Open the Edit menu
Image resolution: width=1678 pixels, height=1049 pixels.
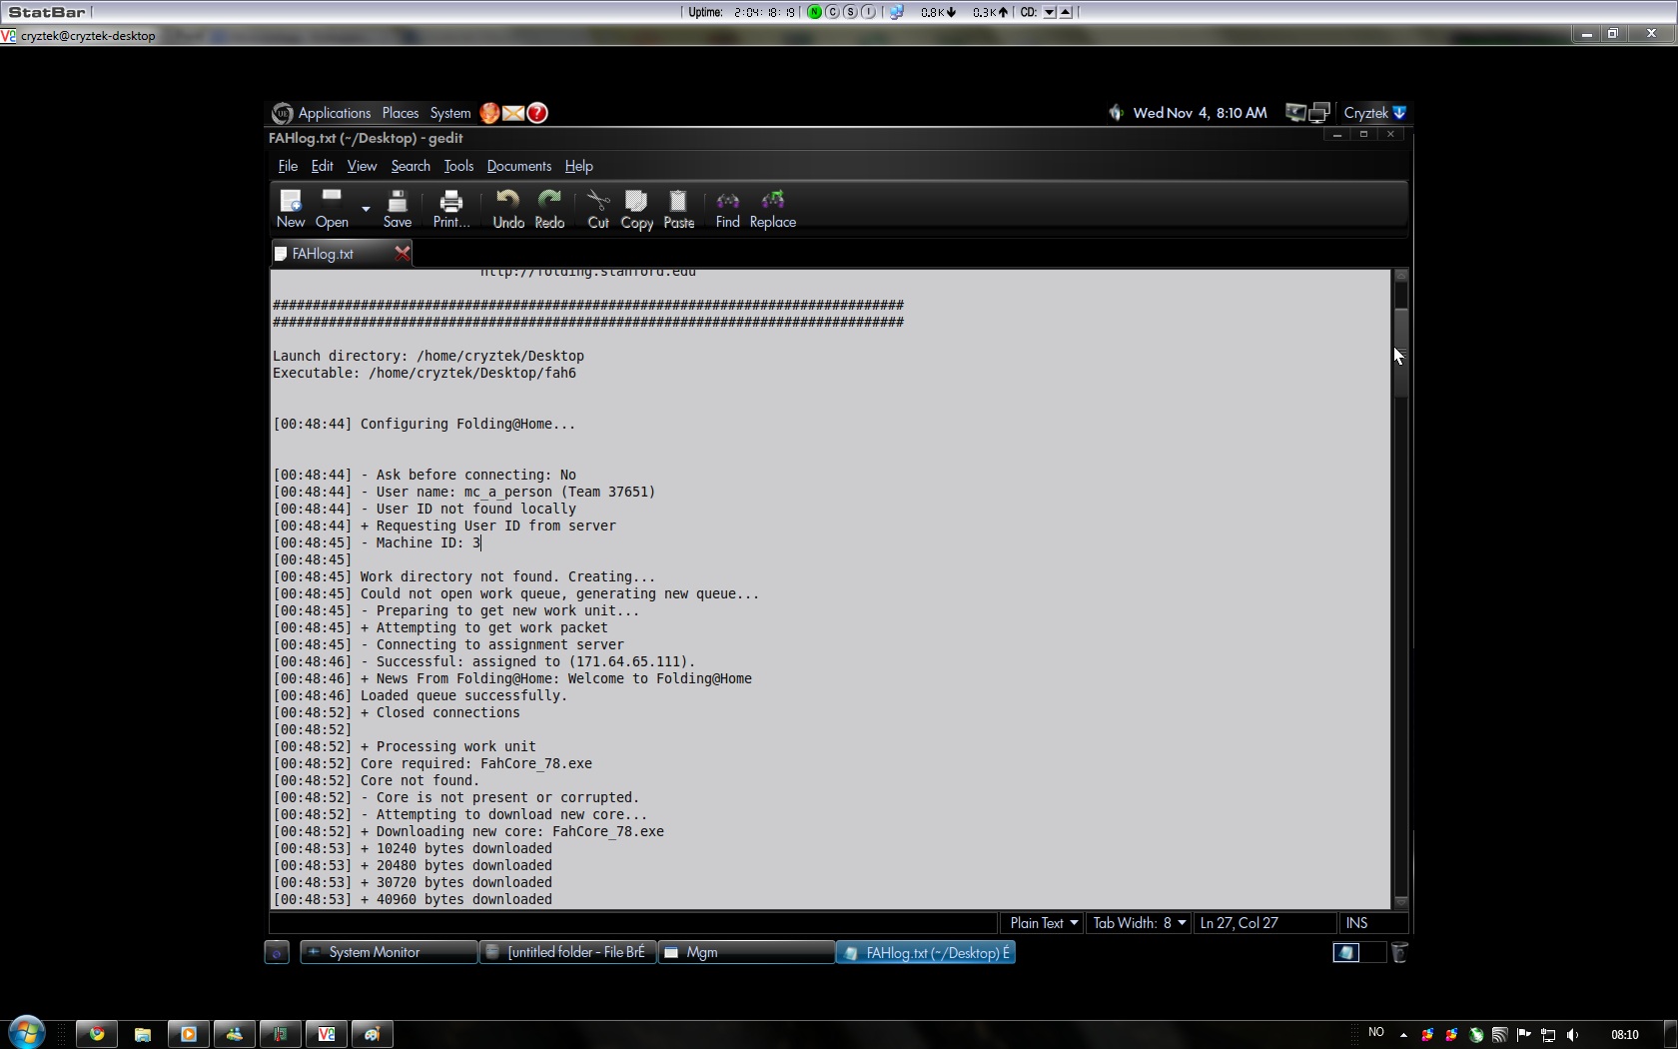322,166
